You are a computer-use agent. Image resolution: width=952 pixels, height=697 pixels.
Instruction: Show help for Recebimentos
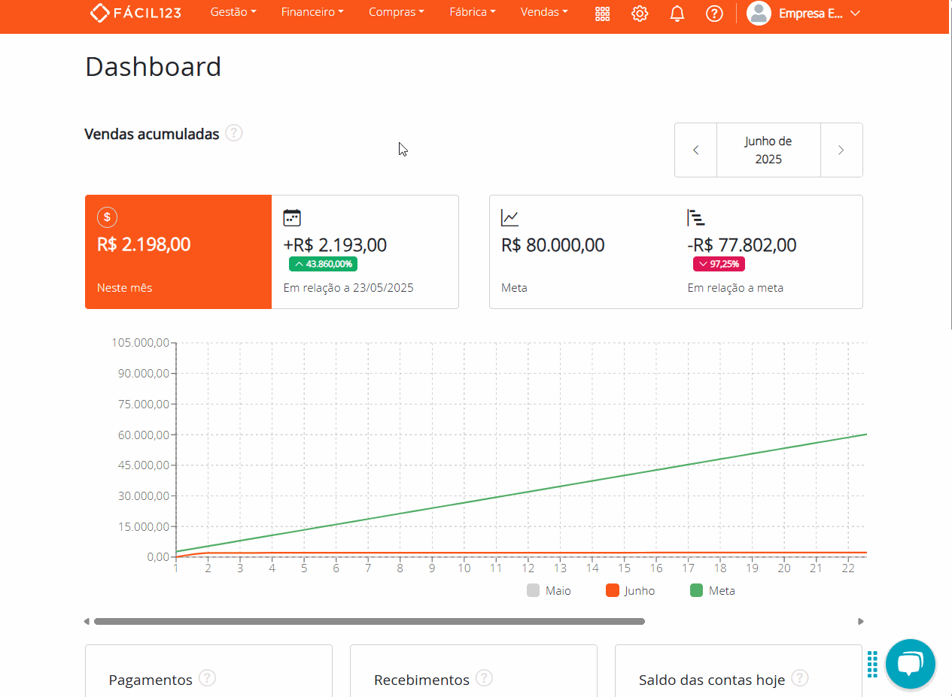484,678
